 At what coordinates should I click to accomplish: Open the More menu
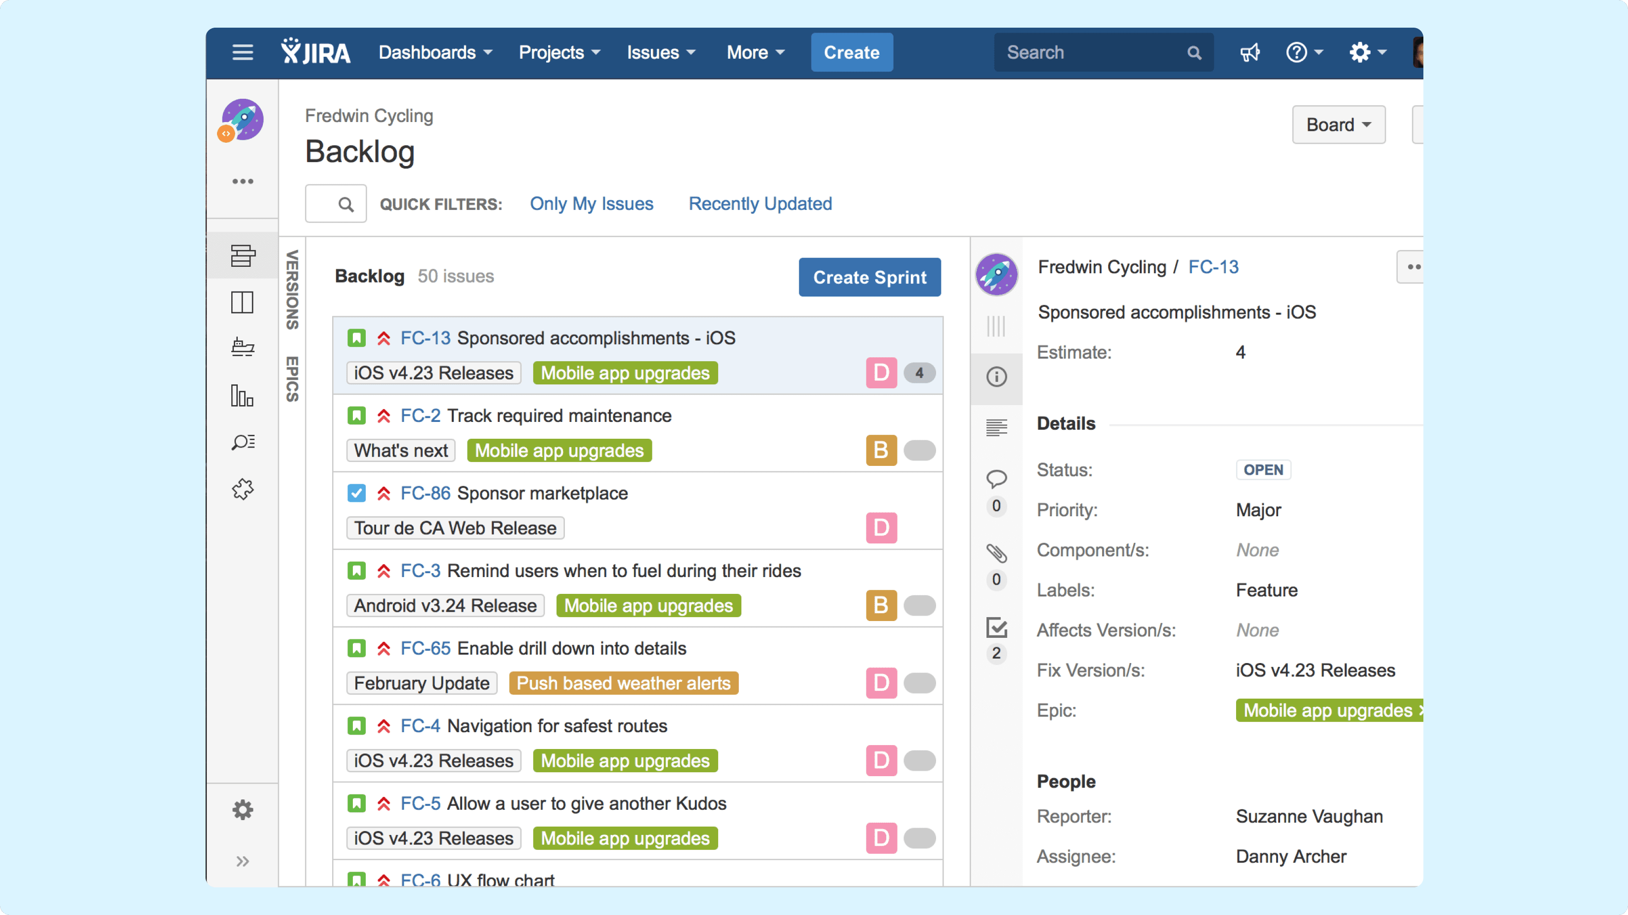click(x=756, y=52)
